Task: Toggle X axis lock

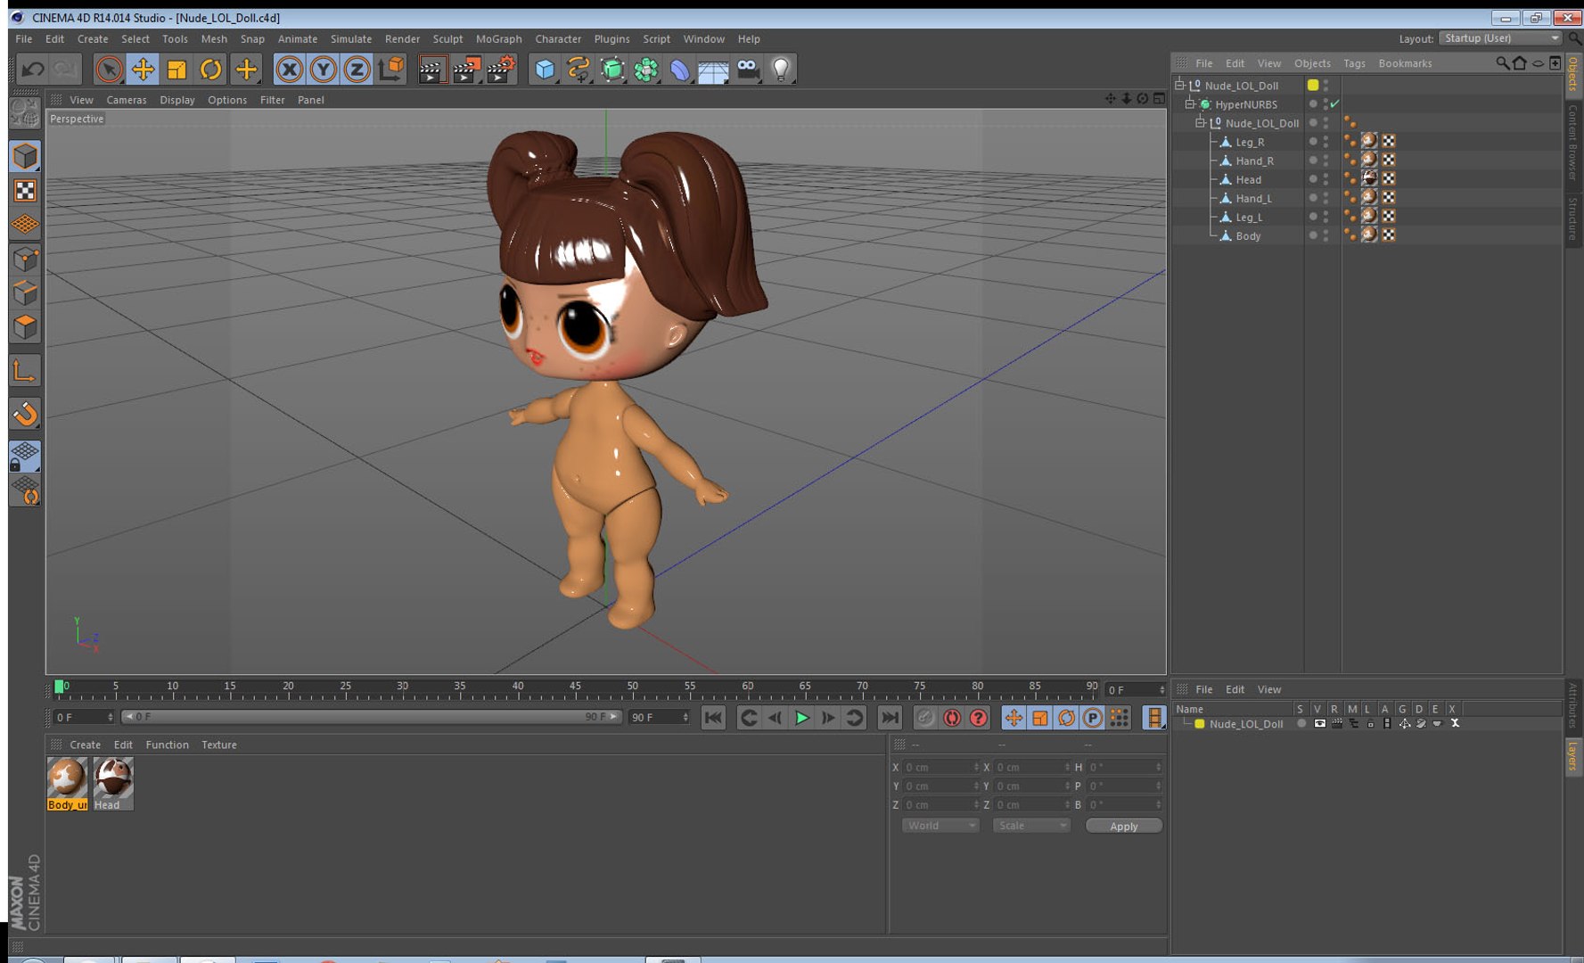Action: (289, 70)
